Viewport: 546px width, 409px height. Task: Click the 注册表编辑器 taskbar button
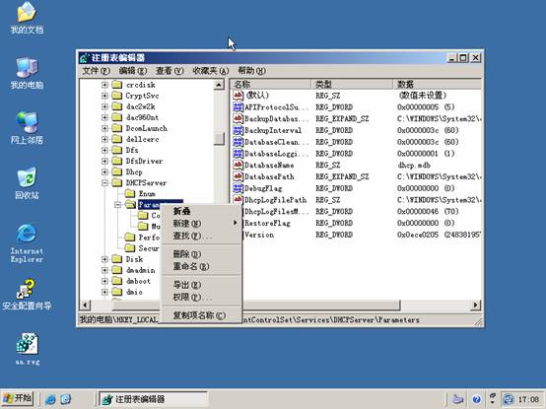coord(153,399)
